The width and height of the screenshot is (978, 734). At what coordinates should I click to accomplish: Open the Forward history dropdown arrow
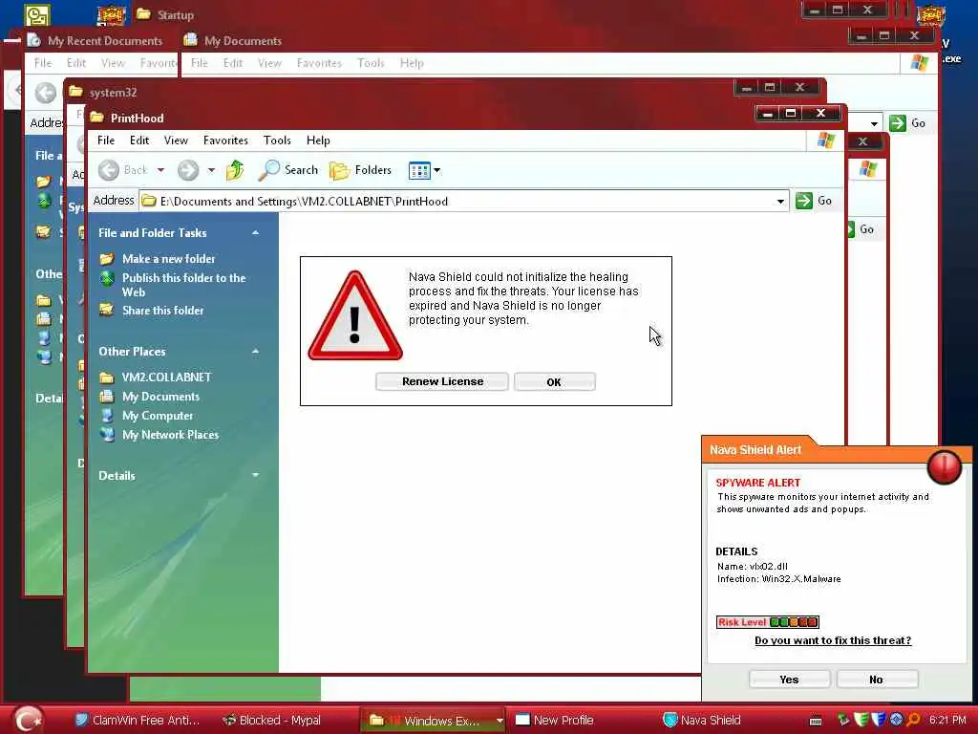pos(211,170)
